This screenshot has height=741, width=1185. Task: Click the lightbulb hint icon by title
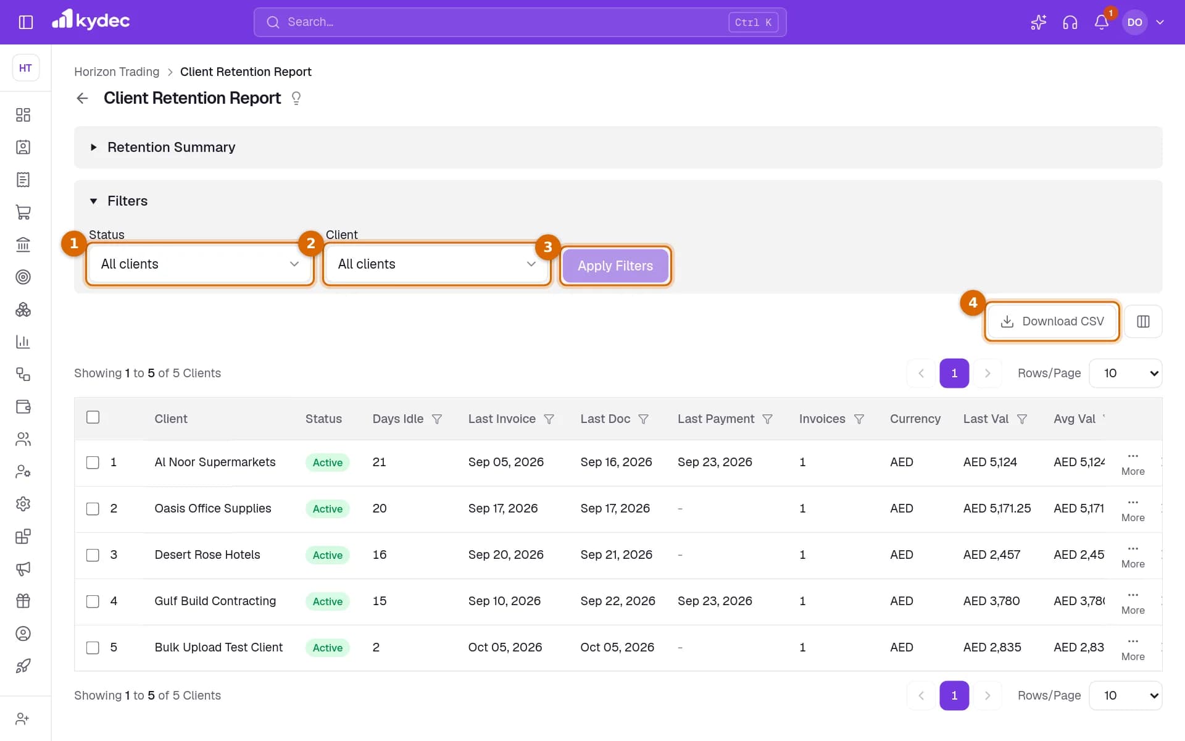click(x=296, y=98)
